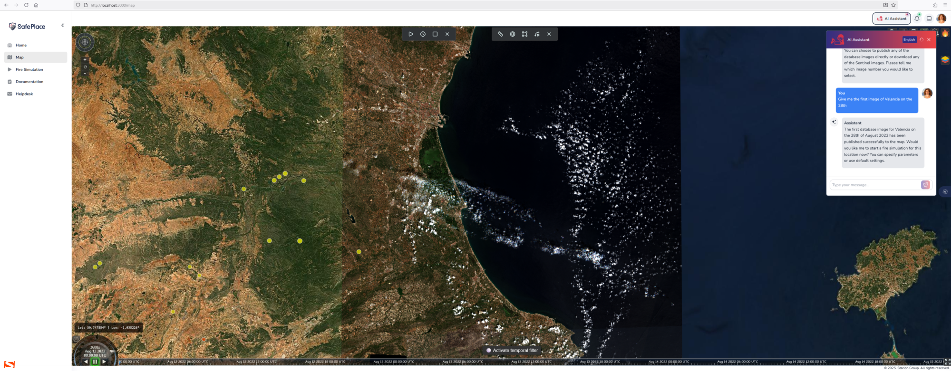The width and height of the screenshot is (951, 371).
Task: Pause the timeline animation
Action: pos(95,361)
